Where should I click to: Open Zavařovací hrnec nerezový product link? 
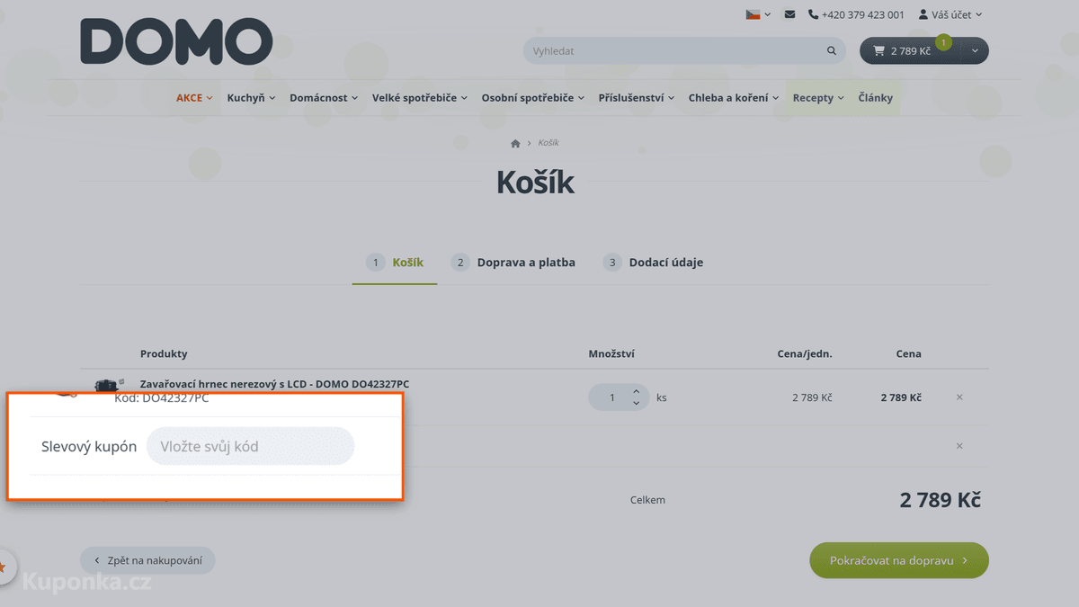coord(274,384)
